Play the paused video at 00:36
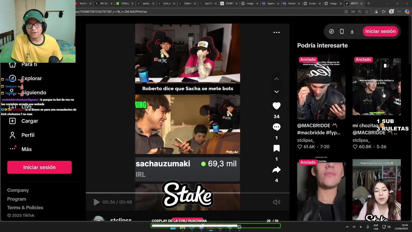The image size is (412, 232). (x=96, y=202)
